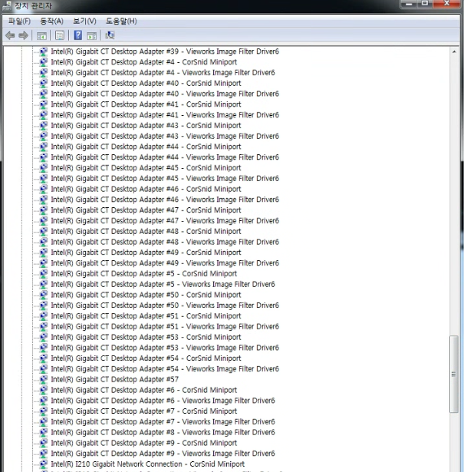Image resolution: width=464 pixels, height=472 pixels.
Task: Click icon of Adapter #49 CorSnid Miniport
Action: 44,253
